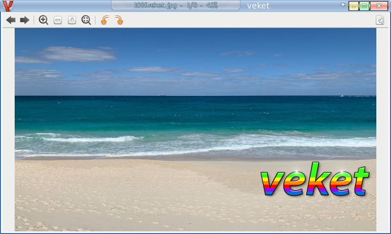This screenshot has height=234, width=391.
Task: Fit image to window magnifier
Action: pos(86,20)
